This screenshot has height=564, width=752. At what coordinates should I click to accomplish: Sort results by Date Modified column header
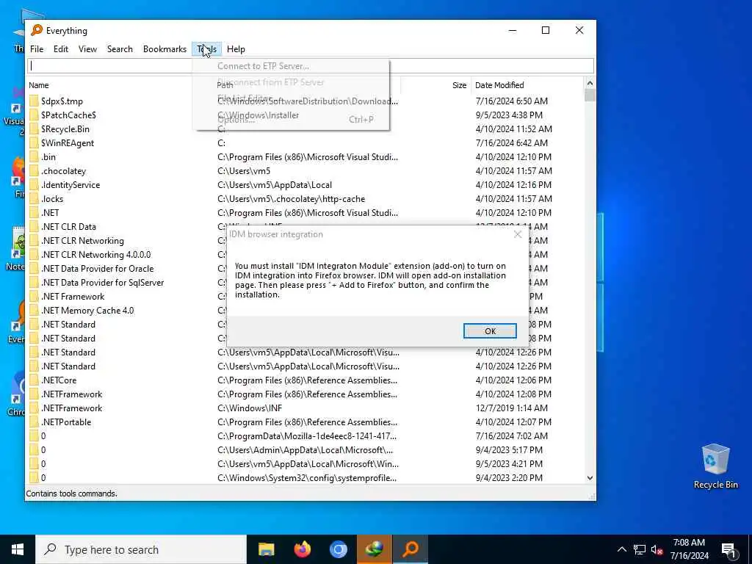pos(499,85)
